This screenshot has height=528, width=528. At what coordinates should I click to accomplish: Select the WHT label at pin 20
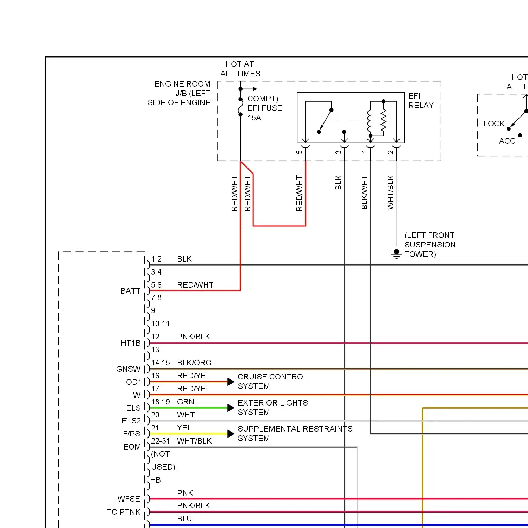coord(186,415)
